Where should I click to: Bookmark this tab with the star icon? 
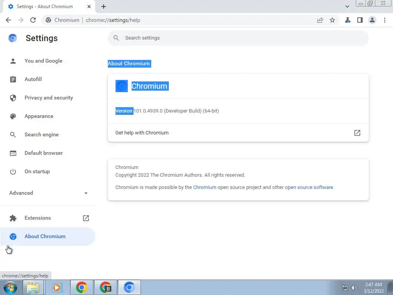[x=332, y=20]
